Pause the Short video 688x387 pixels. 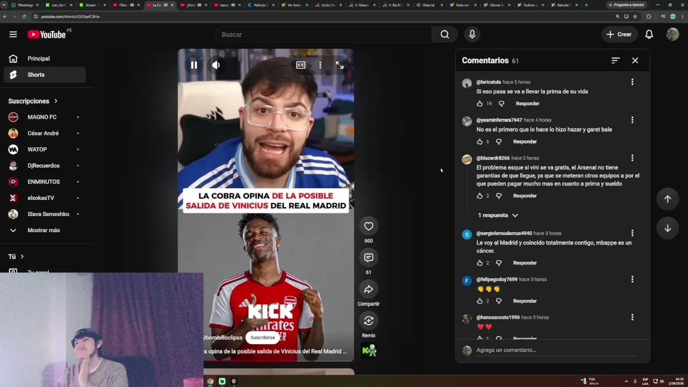[x=194, y=65]
